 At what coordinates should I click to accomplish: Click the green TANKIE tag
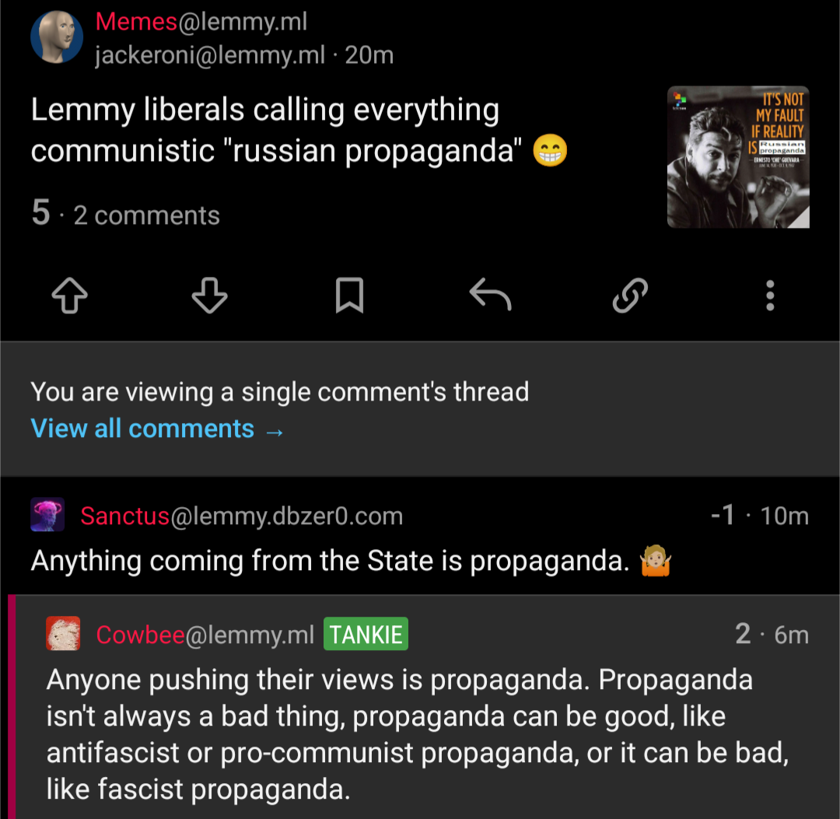(366, 634)
